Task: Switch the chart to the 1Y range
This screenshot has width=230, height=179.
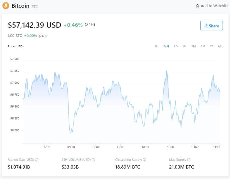Action: (211, 46)
